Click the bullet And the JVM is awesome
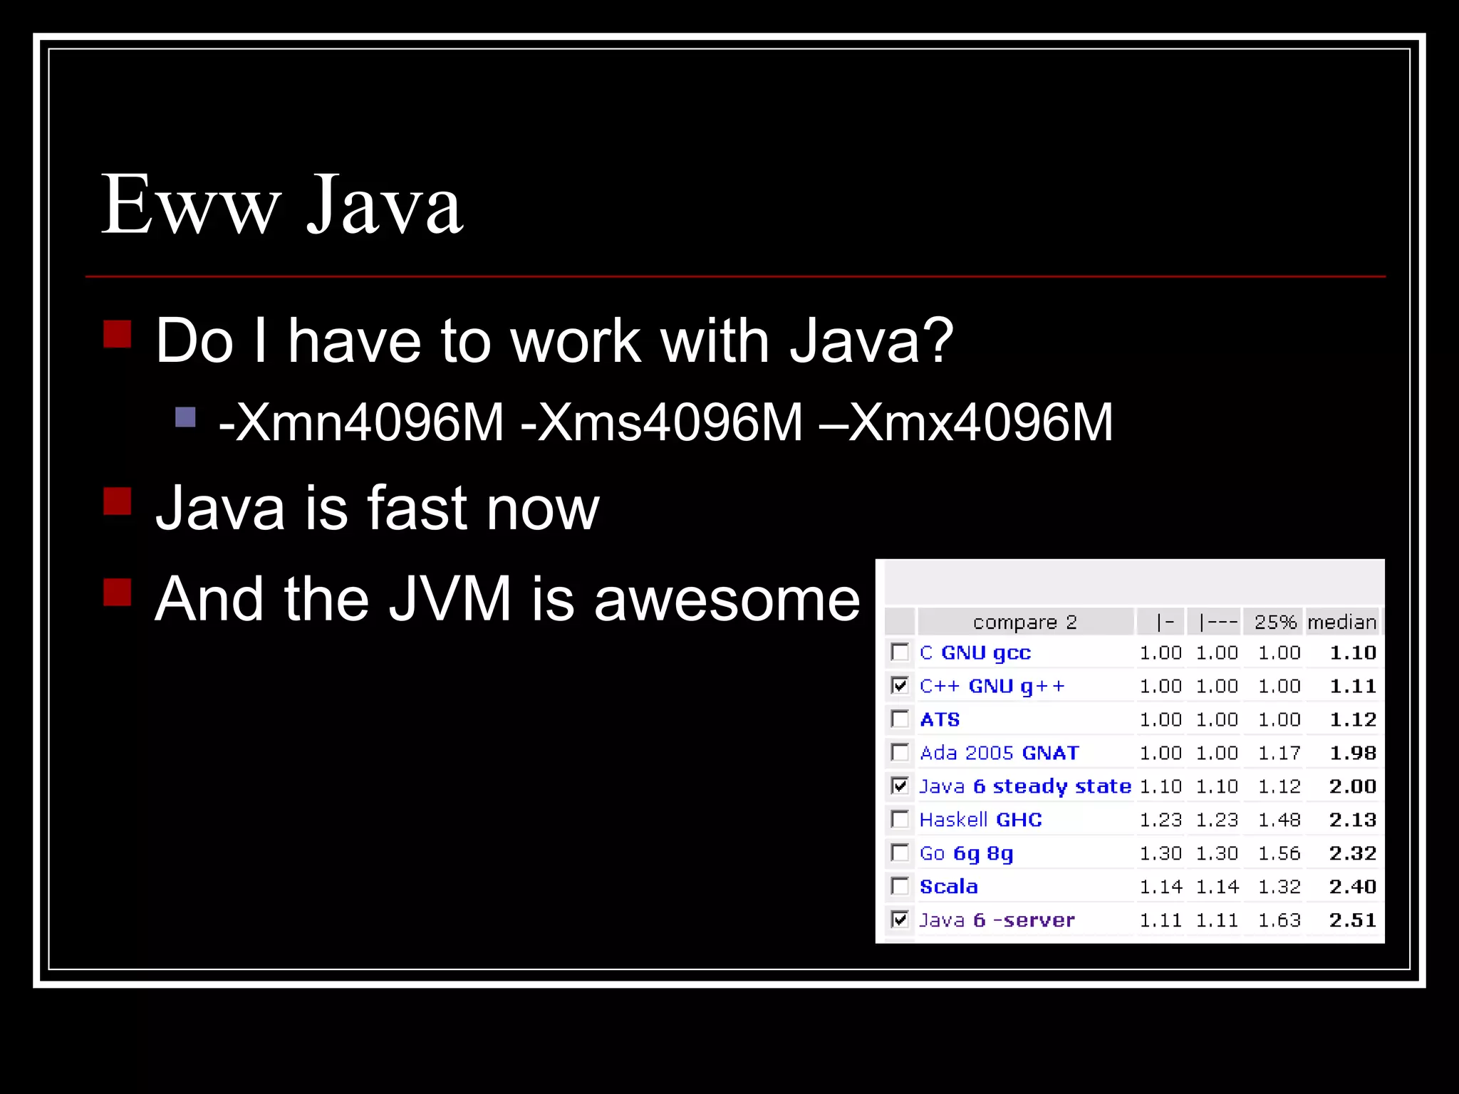Viewport: 1459px width, 1094px height. pos(507,599)
